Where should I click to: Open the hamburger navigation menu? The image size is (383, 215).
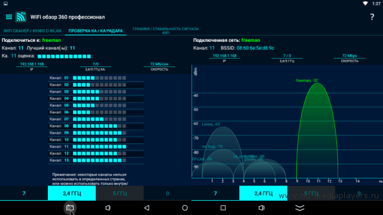point(9,17)
